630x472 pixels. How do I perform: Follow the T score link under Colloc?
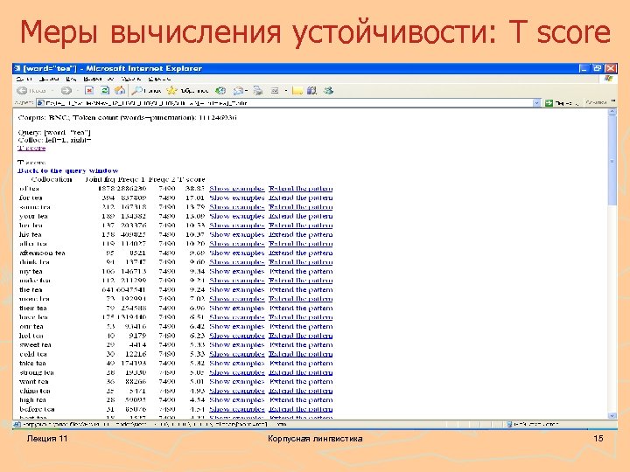coord(31,148)
